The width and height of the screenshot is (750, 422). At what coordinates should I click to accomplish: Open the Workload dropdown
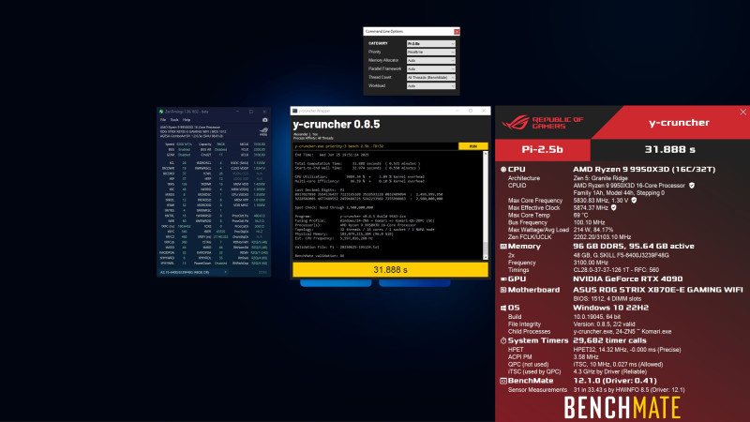click(430, 85)
